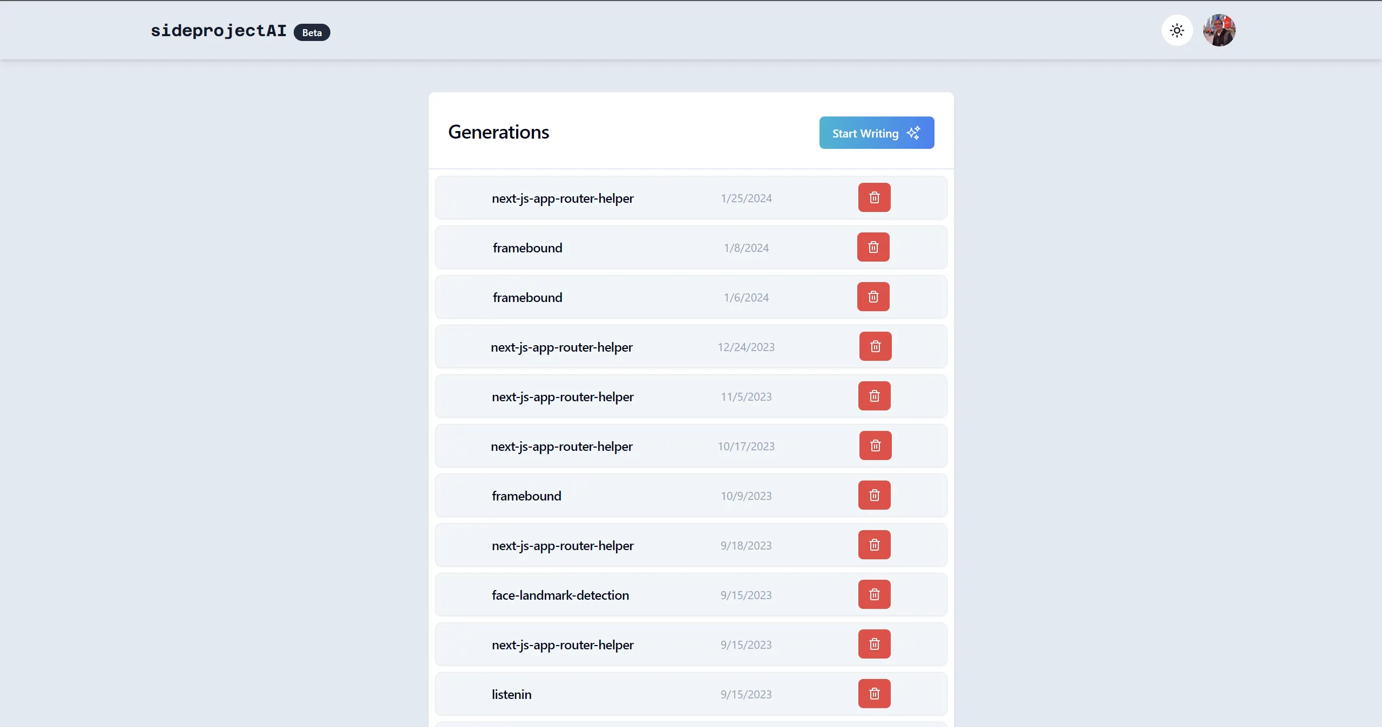This screenshot has width=1382, height=727.
Task: Click the Start Writing button
Action: (x=876, y=133)
